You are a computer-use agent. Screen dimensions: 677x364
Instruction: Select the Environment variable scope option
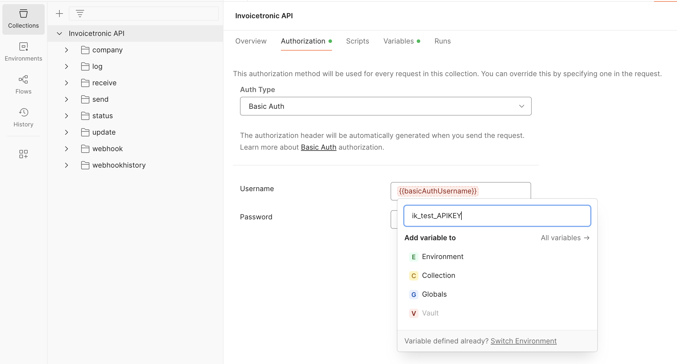pyautogui.click(x=442, y=257)
